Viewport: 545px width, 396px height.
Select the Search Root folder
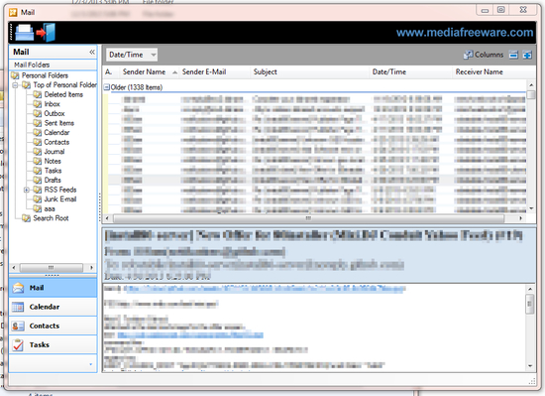(51, 218)
